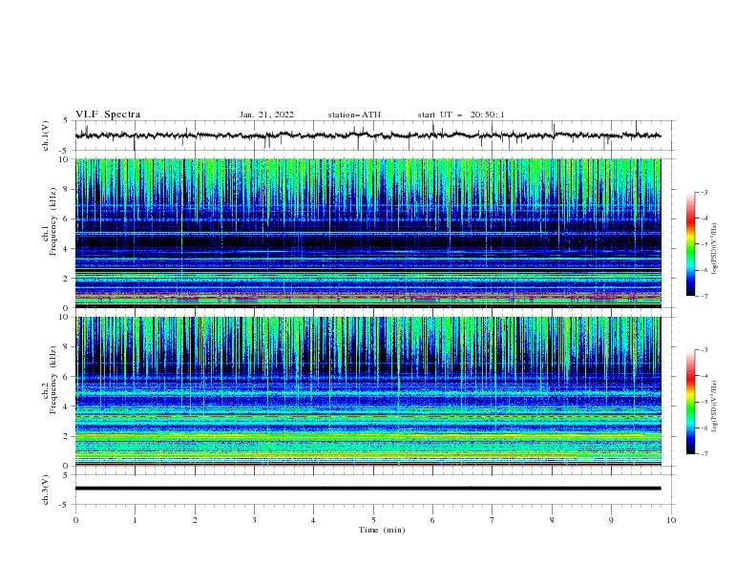Click the ch.2 spectrogram plot
756x584 pixels.
[367, 391]
